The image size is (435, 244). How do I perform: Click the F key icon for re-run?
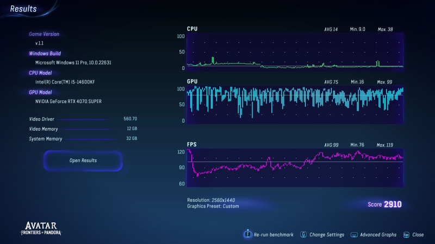pos(247,234)
